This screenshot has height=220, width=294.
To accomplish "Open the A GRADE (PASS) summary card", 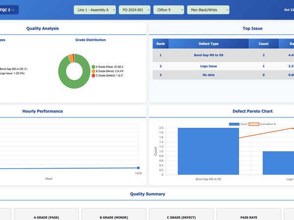I will click(47, 214).
